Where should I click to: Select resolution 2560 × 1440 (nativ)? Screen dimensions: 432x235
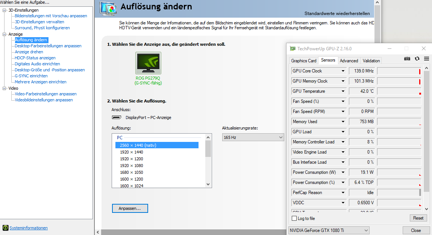coord(157,145)
